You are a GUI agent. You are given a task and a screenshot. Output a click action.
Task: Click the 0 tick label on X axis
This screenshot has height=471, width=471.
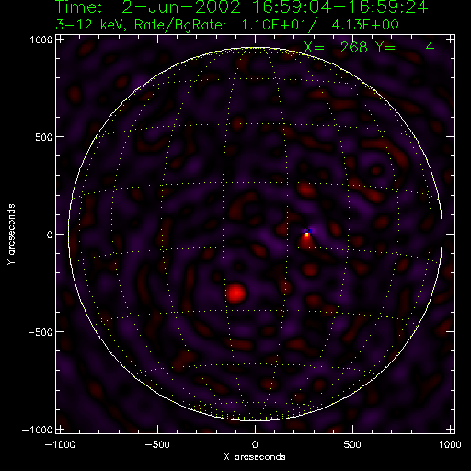255,444
